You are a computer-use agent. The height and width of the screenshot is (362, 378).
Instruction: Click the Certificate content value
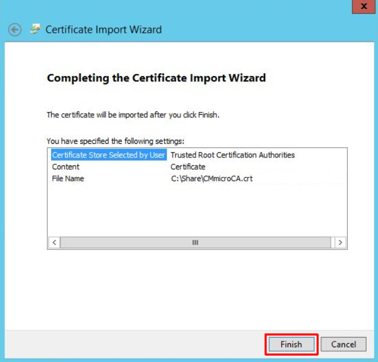(188, 167)
